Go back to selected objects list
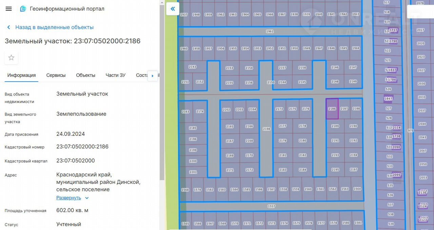This screenshot has width=434, height=230. 54,27
